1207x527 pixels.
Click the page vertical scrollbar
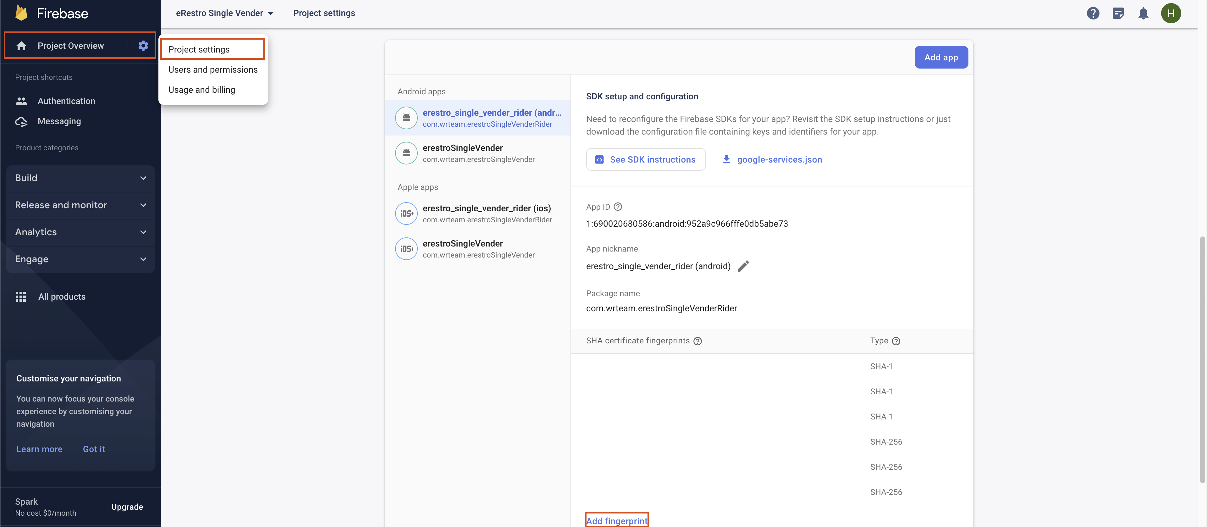tap(1202, 359)
